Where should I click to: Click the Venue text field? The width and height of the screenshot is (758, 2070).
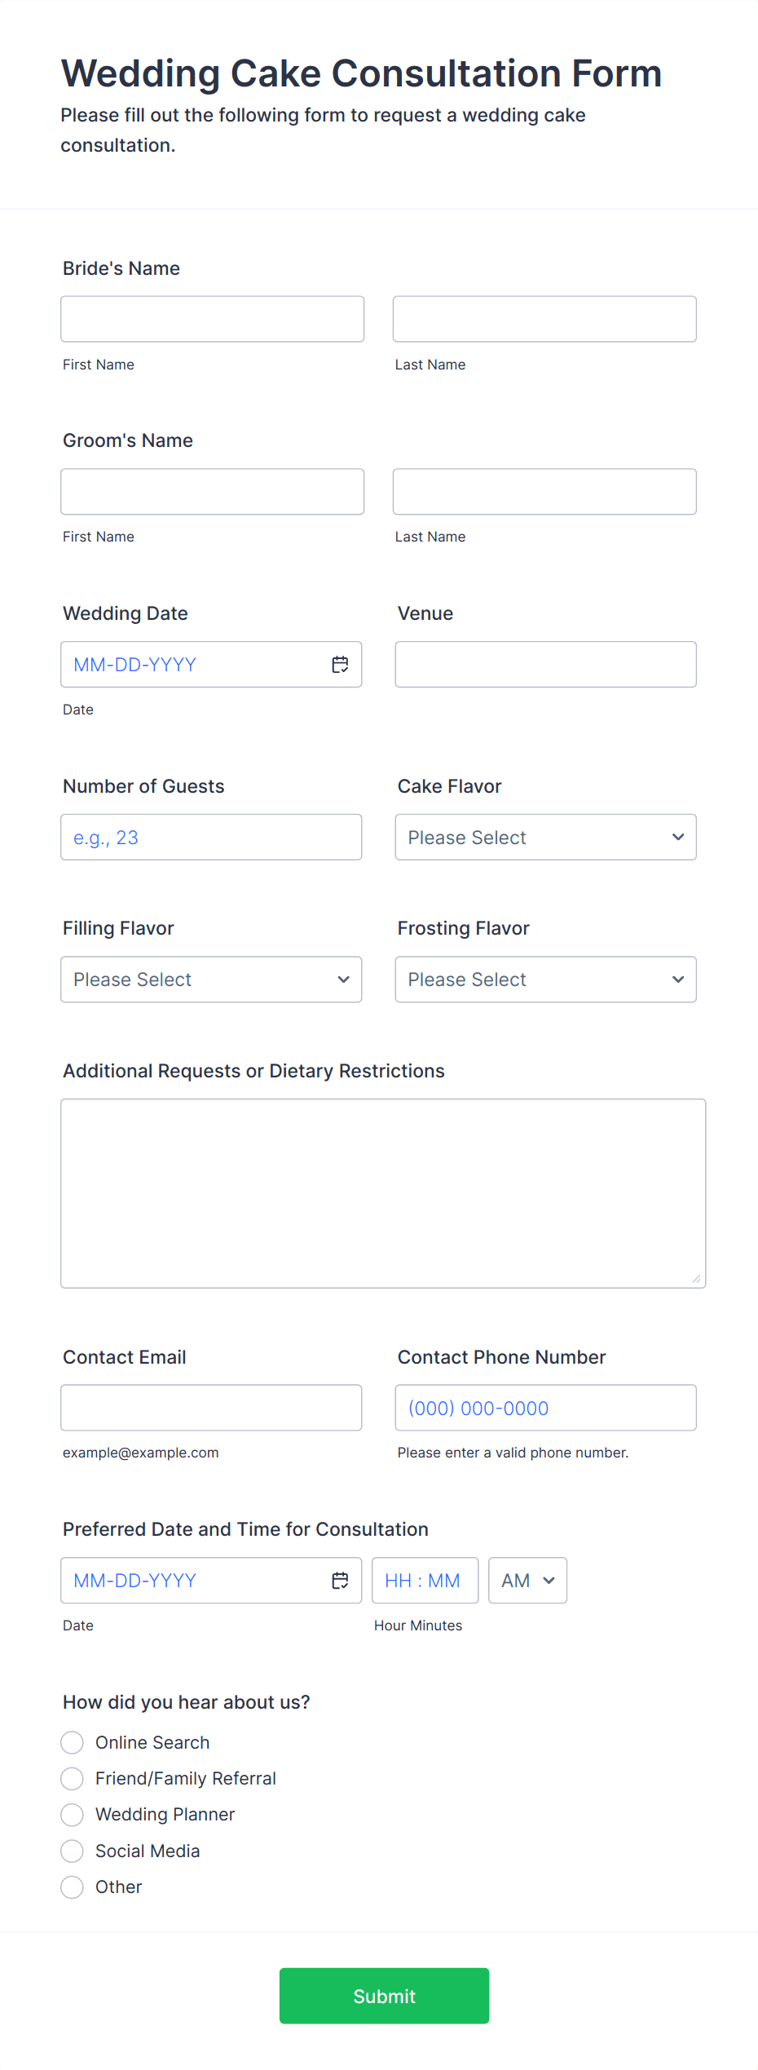[x=545, y=665]
